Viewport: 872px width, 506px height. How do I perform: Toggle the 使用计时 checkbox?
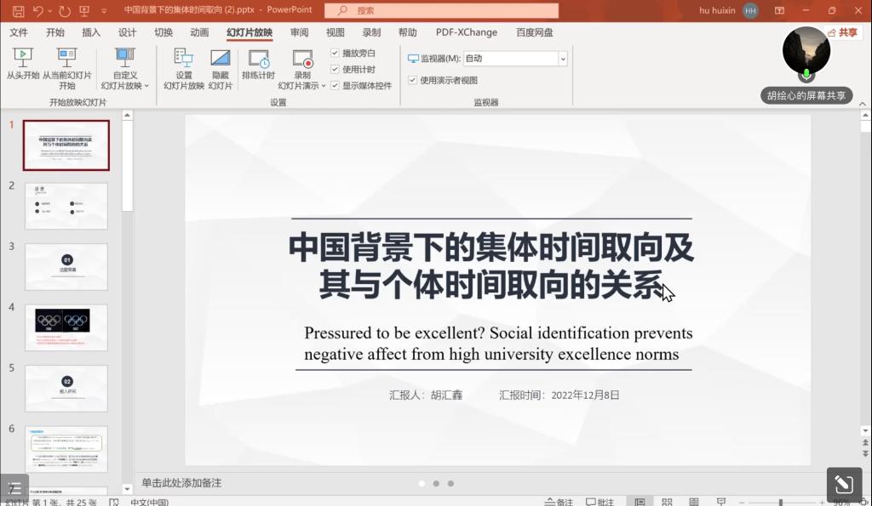pos(335,70)
